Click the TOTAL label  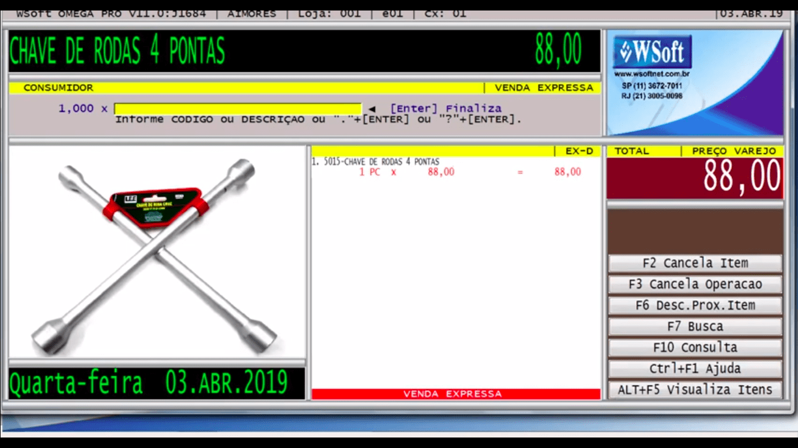[632, 151]
